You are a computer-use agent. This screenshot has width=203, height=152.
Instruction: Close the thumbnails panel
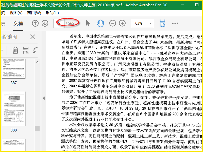tap(32, 37)
